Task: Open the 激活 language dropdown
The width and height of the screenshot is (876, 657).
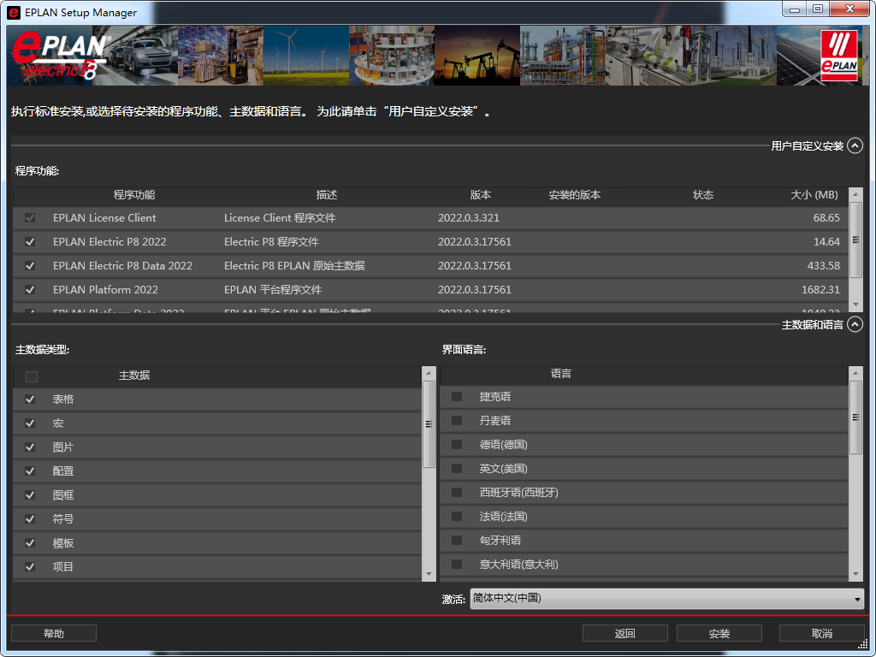Action: 858,599
